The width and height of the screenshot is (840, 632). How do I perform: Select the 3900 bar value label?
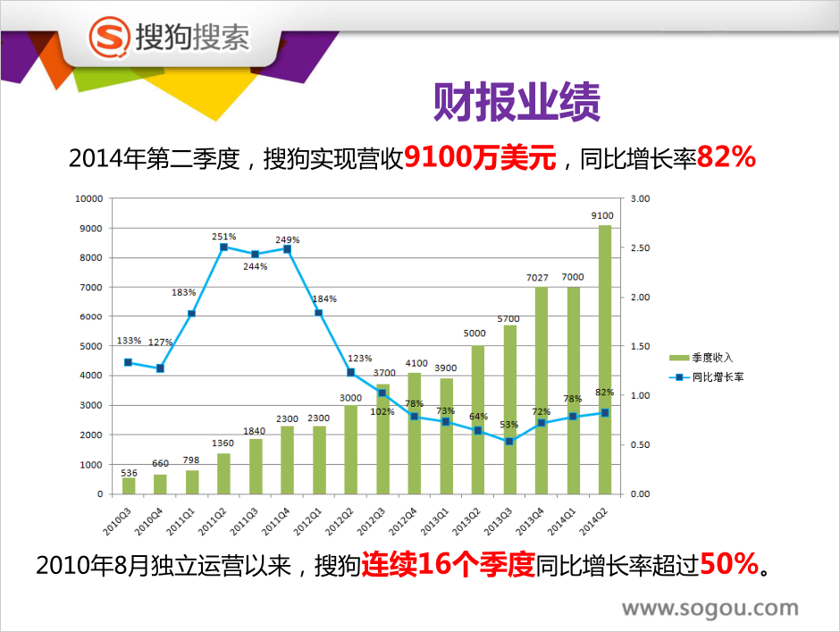[x=446, y=367]
